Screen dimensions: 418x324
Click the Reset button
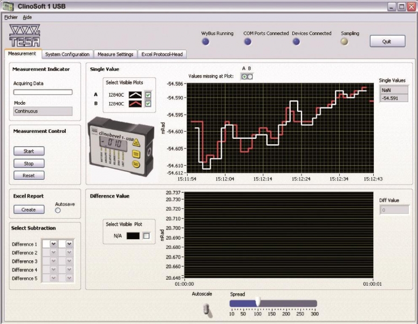tap(29, 175)
